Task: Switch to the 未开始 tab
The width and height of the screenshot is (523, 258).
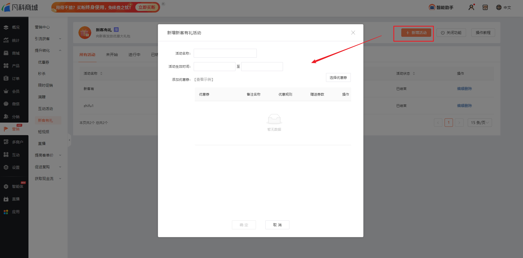Action: click(x=112, y=55)
